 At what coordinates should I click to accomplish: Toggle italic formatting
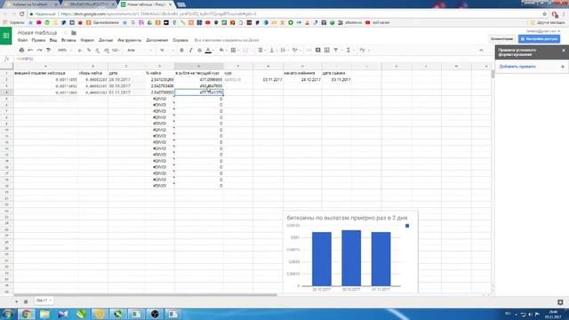[x=190, y=50]
